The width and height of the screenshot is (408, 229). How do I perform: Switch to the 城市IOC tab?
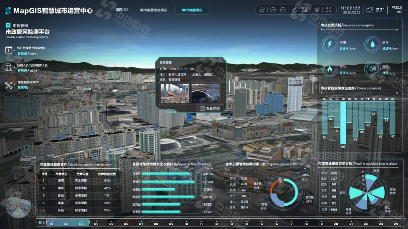coord(122,10)
